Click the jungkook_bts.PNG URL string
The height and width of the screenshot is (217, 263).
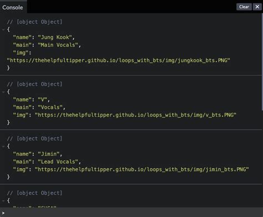pos(118,60)
